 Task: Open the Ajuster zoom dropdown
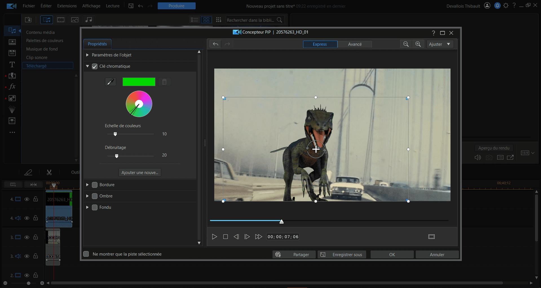click(x=440, y=44)
